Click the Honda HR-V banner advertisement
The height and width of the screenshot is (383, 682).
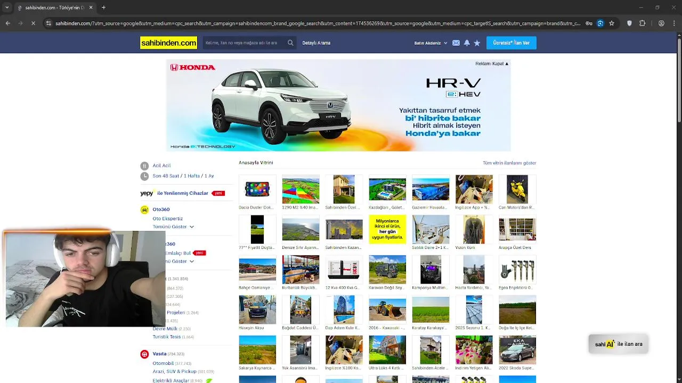338,105
